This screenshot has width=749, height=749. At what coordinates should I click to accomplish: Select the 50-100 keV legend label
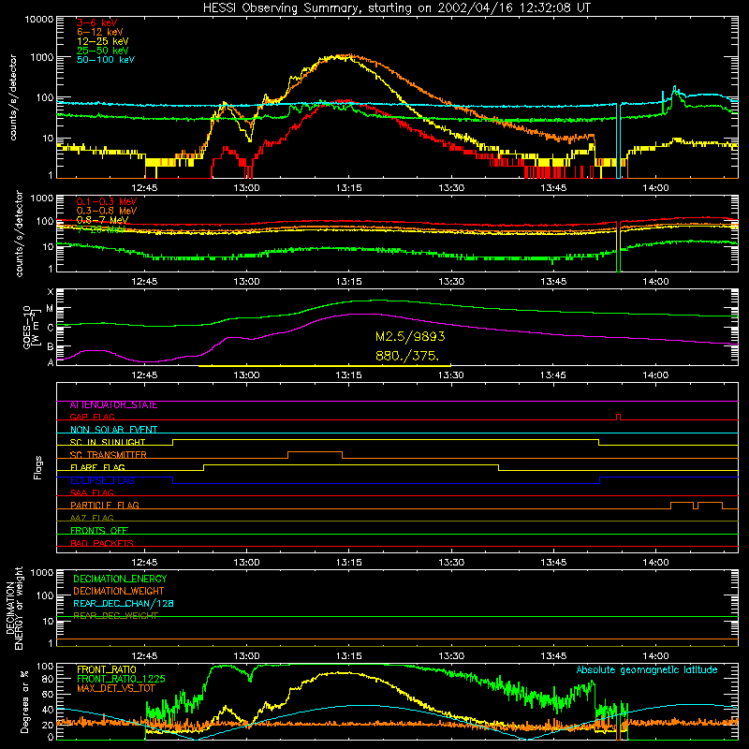(x=106, y=59)
